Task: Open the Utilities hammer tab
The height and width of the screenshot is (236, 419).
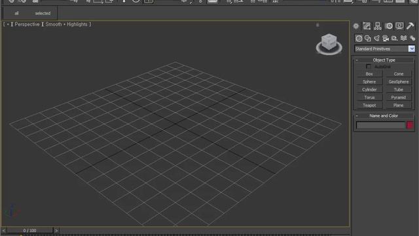Action: [410, 26]
